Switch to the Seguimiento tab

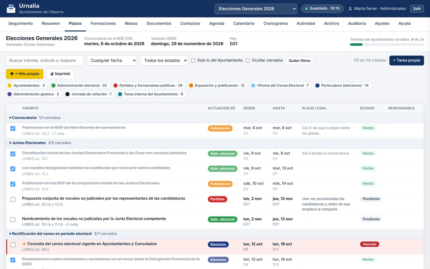tap(20, 24)
